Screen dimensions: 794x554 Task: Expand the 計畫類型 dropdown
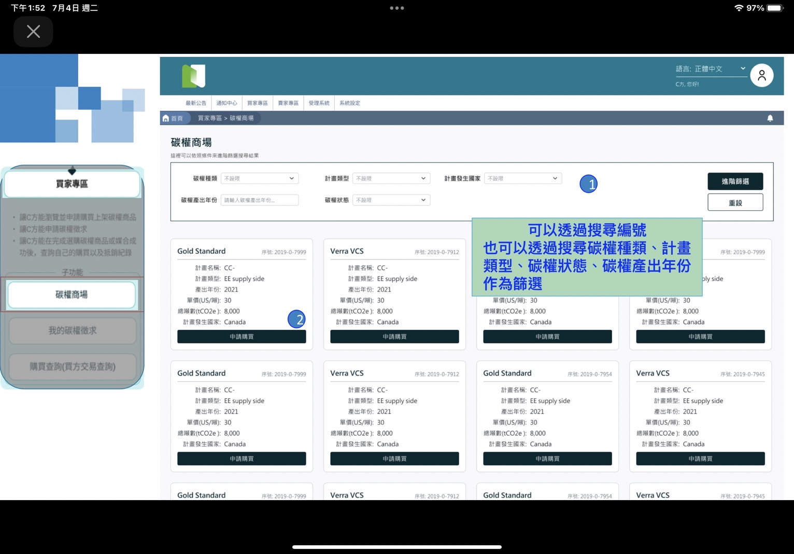pyautogui.click(x=391, y=178)
